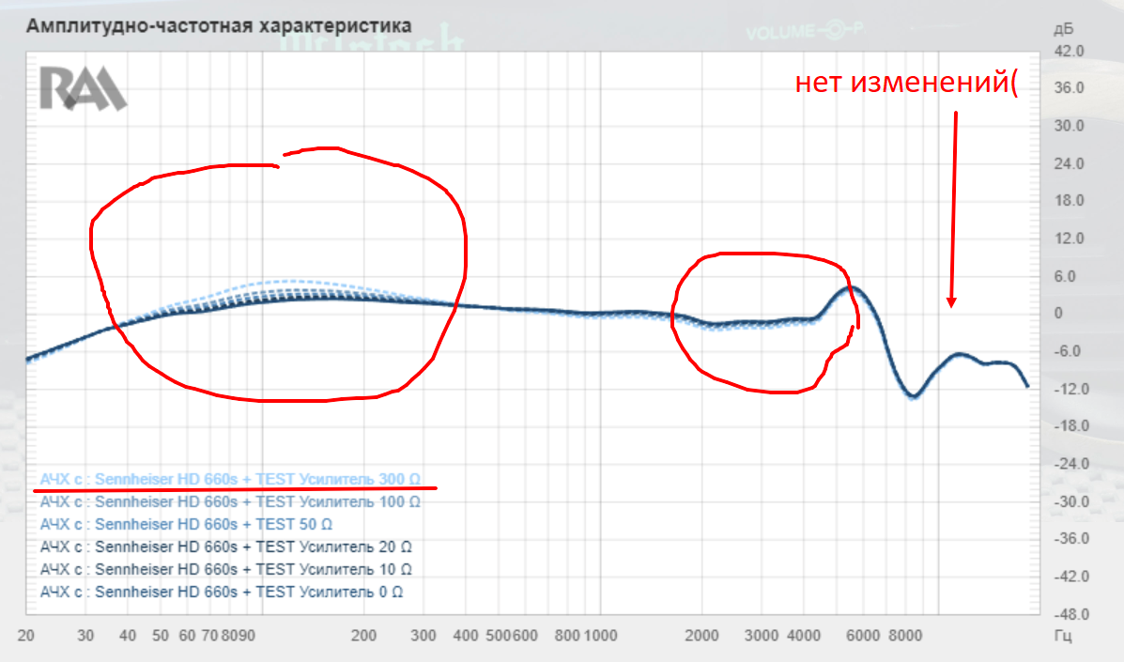Viewport: 1124px width, 662px height.
Task: Click the positive 18.0 dB axis value
Action: coord(1069,201)
